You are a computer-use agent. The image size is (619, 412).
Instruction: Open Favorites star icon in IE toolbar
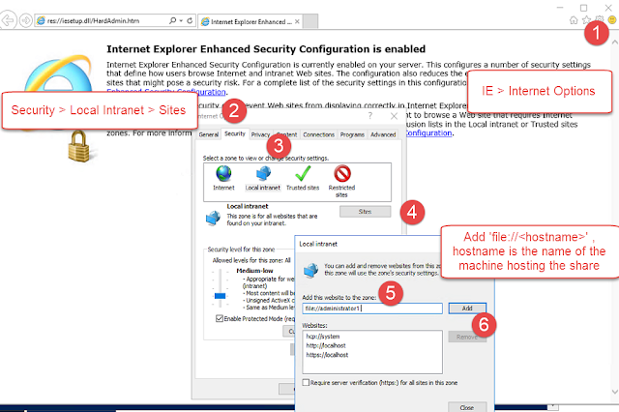tap(587, 19)
